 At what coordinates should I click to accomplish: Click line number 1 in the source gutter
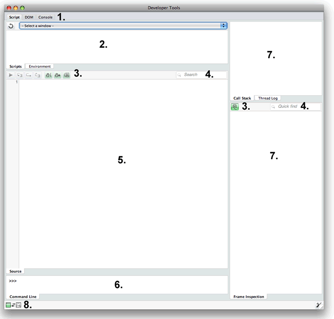[17, 82]
